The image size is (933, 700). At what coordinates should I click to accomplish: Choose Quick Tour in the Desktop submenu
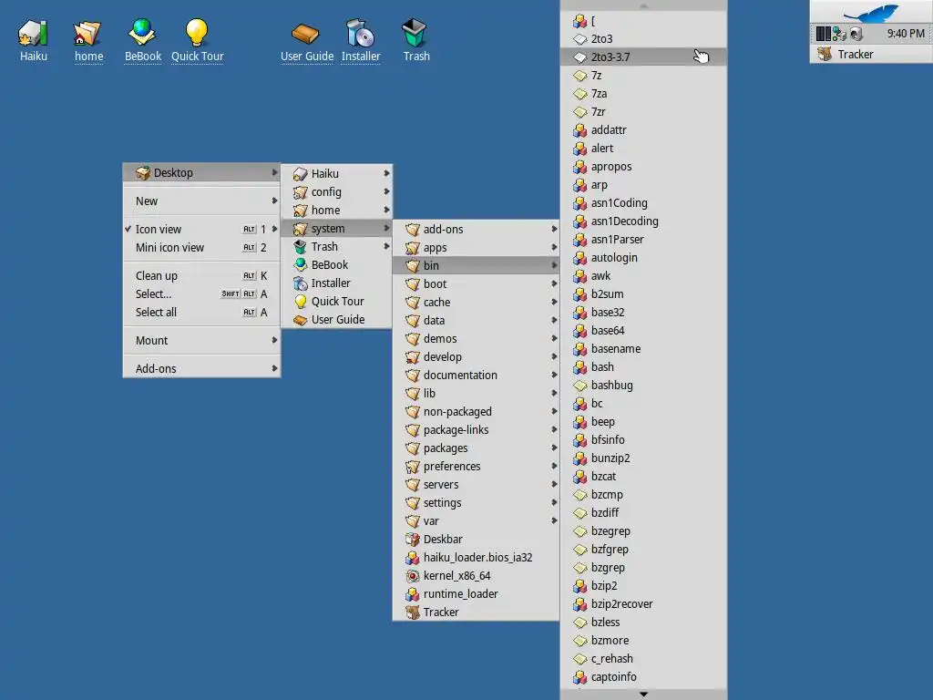(x=337, y=301)
